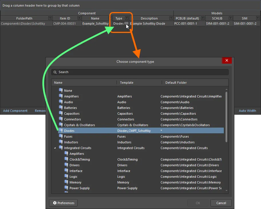This screenshot has height=209, width=261.
Task: Click the SIM column filter funnel
Action: click(x=258, y=18)
